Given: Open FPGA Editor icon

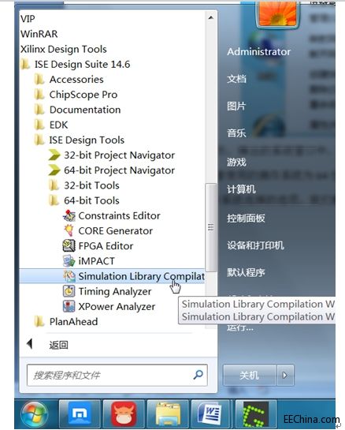Looking at the screenshot, I should [69, 245].
